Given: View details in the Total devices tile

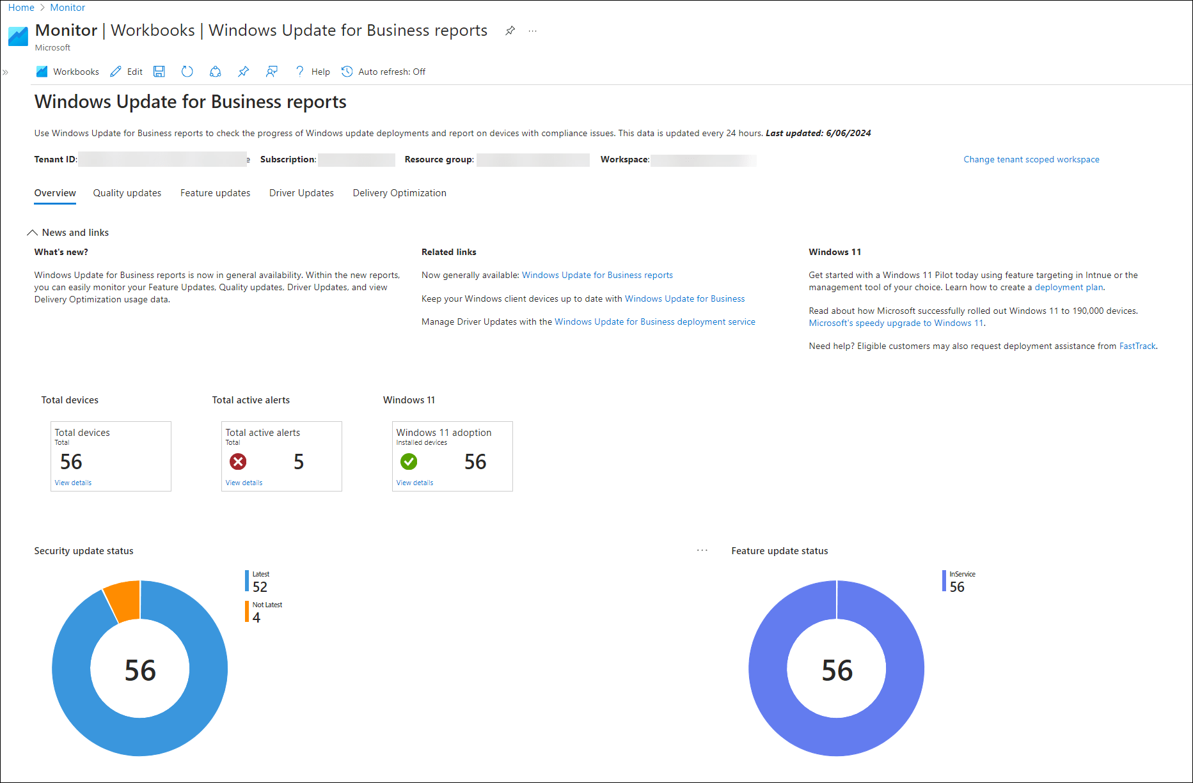Looking at the screenshot, I should (73, 483).
